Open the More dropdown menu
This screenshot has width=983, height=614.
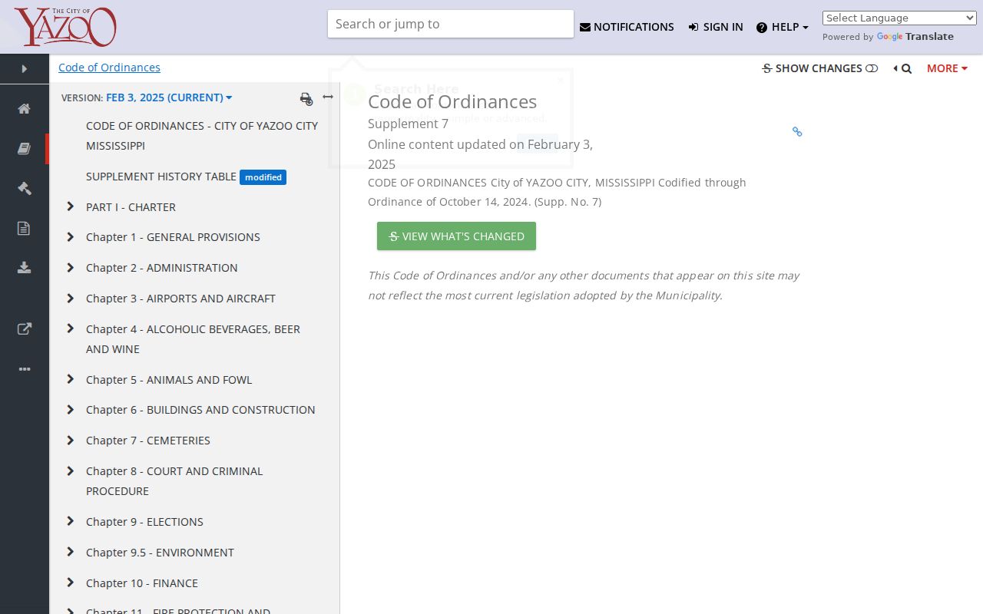tap(947, 68)
